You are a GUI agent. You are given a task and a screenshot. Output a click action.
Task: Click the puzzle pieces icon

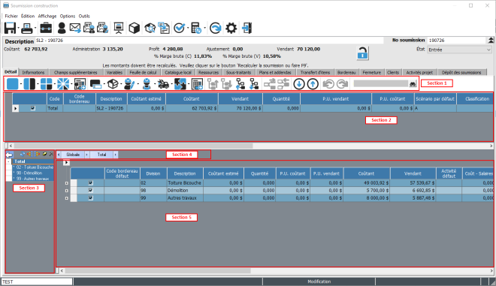(x=180, y=84)
